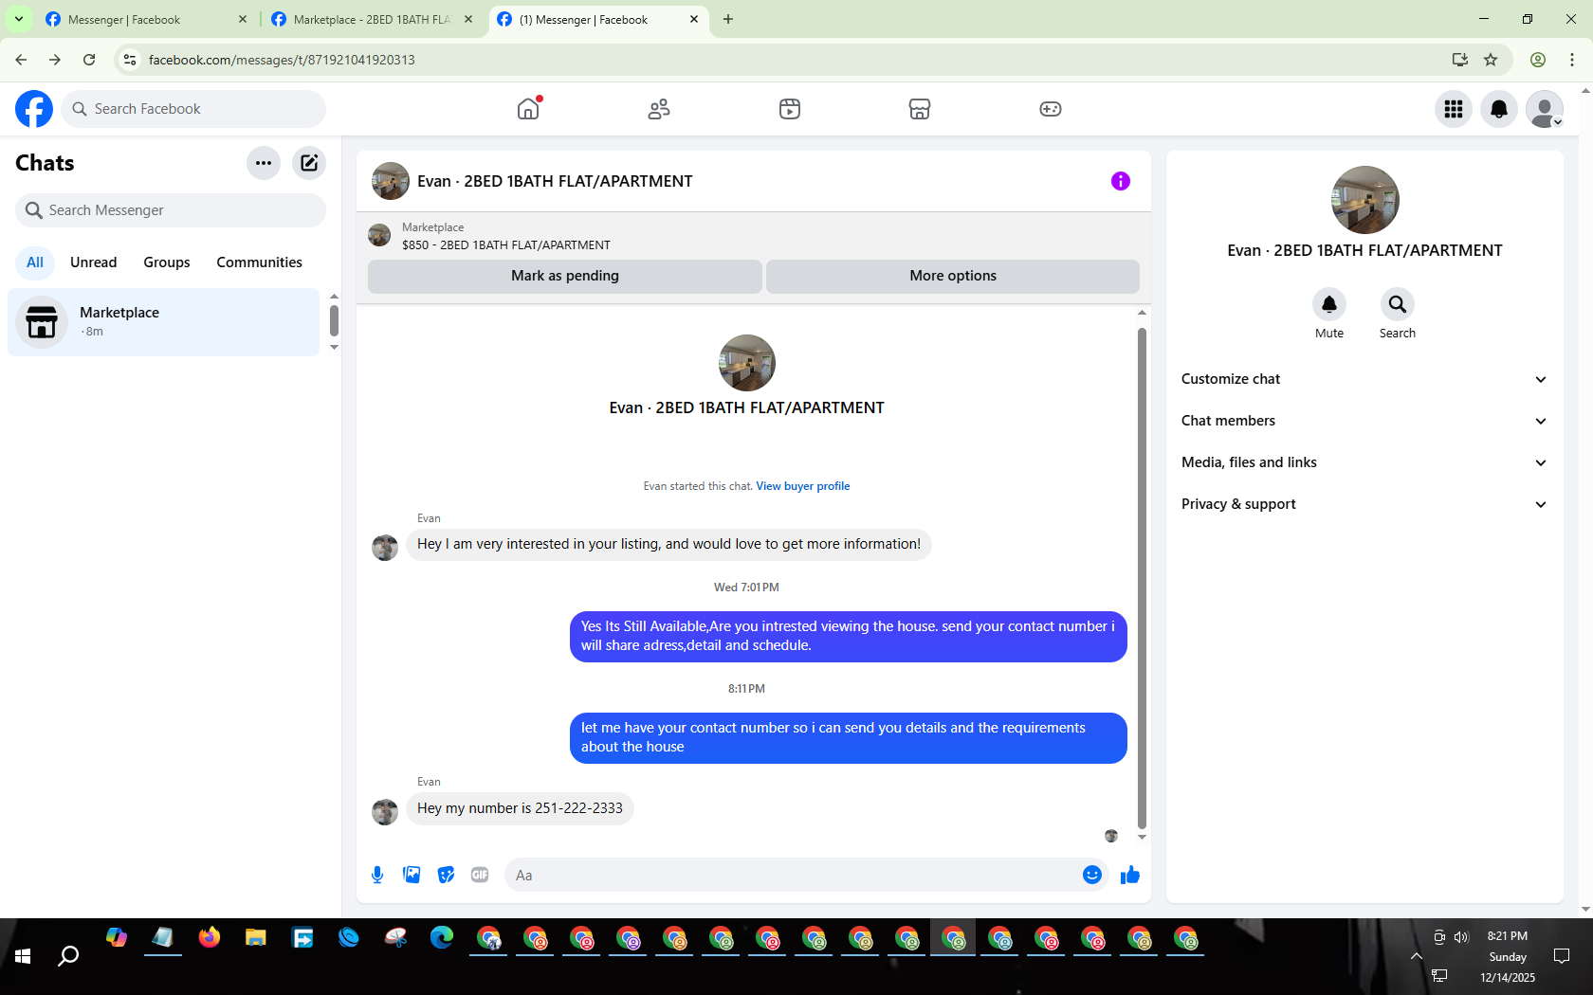1593x995 pixels.
Task: Open the Marketplace storefront icon in navigation
Action: click(x=920, y=109)
